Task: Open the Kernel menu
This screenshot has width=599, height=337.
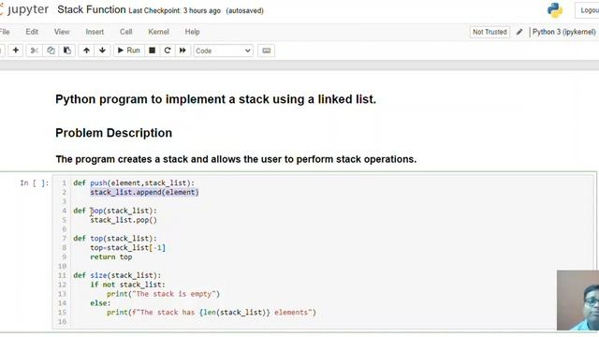Action: [158, 32]
